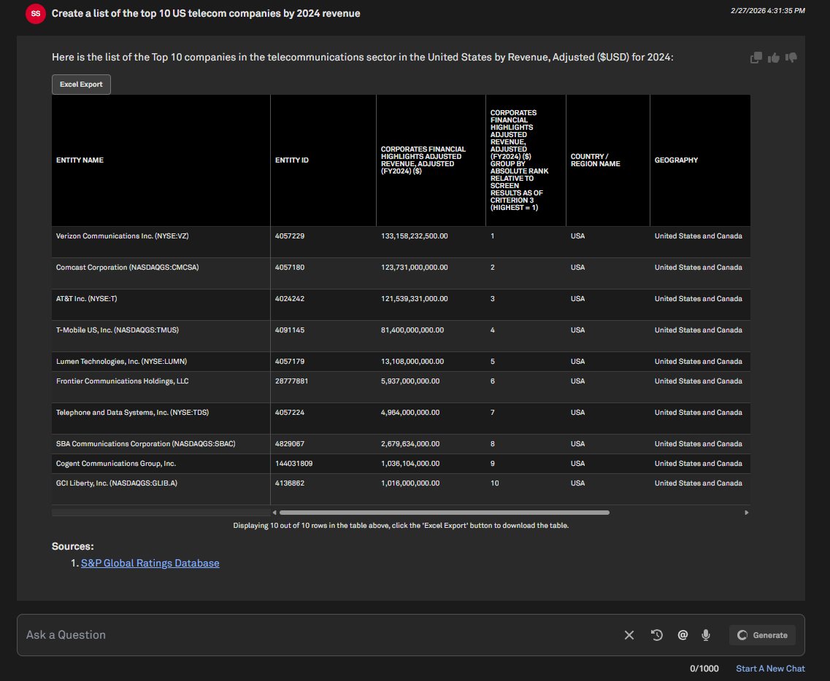Click the table's horizontal scrollbar thumb
The width and height of the screenshot is (830, 681).
pos(444,513)
